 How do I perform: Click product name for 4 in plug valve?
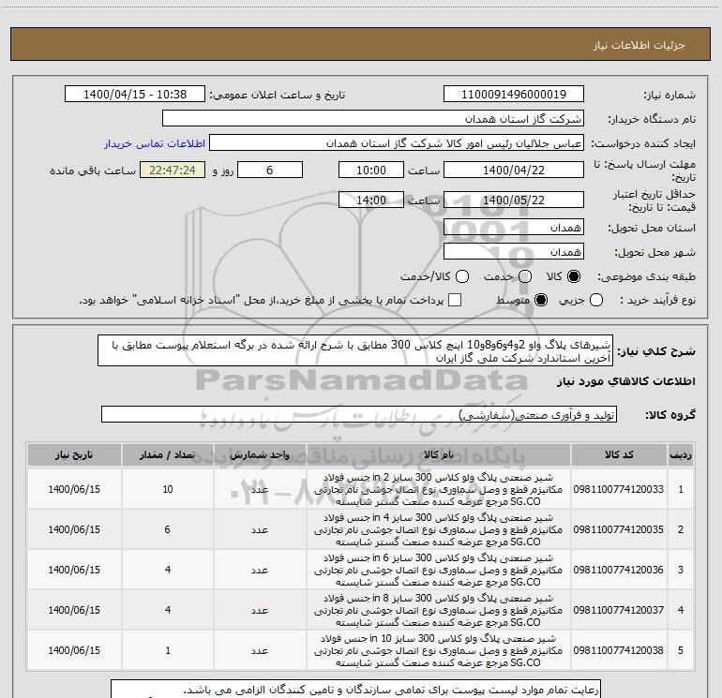coord(439,529)
